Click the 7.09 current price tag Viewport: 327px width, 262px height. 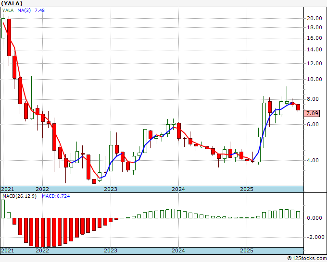[312, 113]
